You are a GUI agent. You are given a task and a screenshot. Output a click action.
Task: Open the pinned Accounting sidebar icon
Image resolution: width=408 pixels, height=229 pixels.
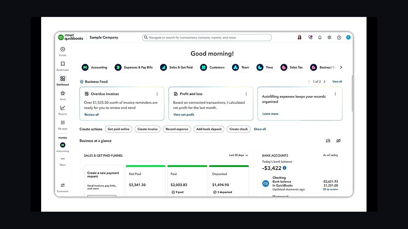click(63, 145)
